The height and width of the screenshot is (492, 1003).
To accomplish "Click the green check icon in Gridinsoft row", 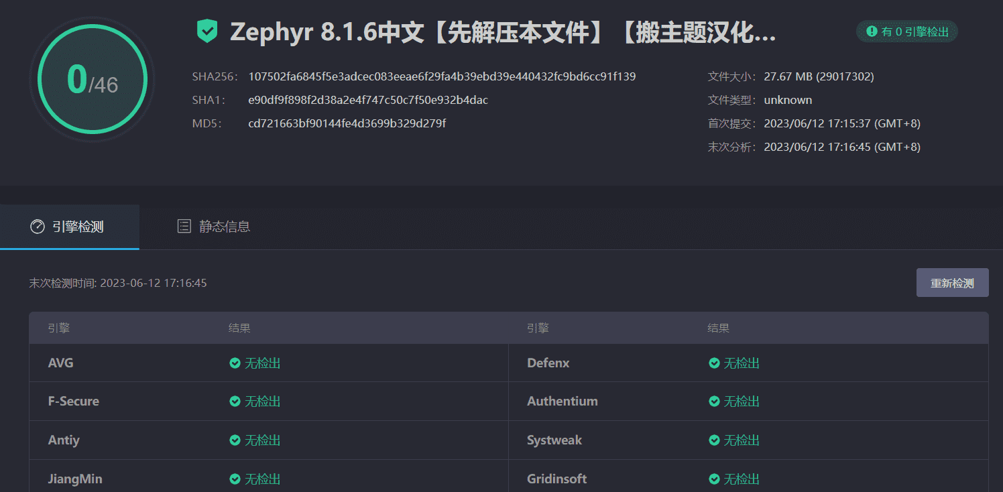I will click(714, 479).
